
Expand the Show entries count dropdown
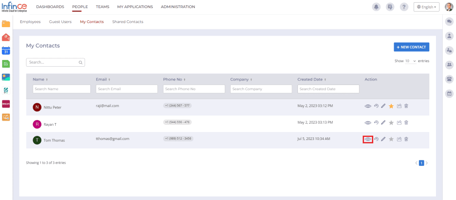[410, 61]
